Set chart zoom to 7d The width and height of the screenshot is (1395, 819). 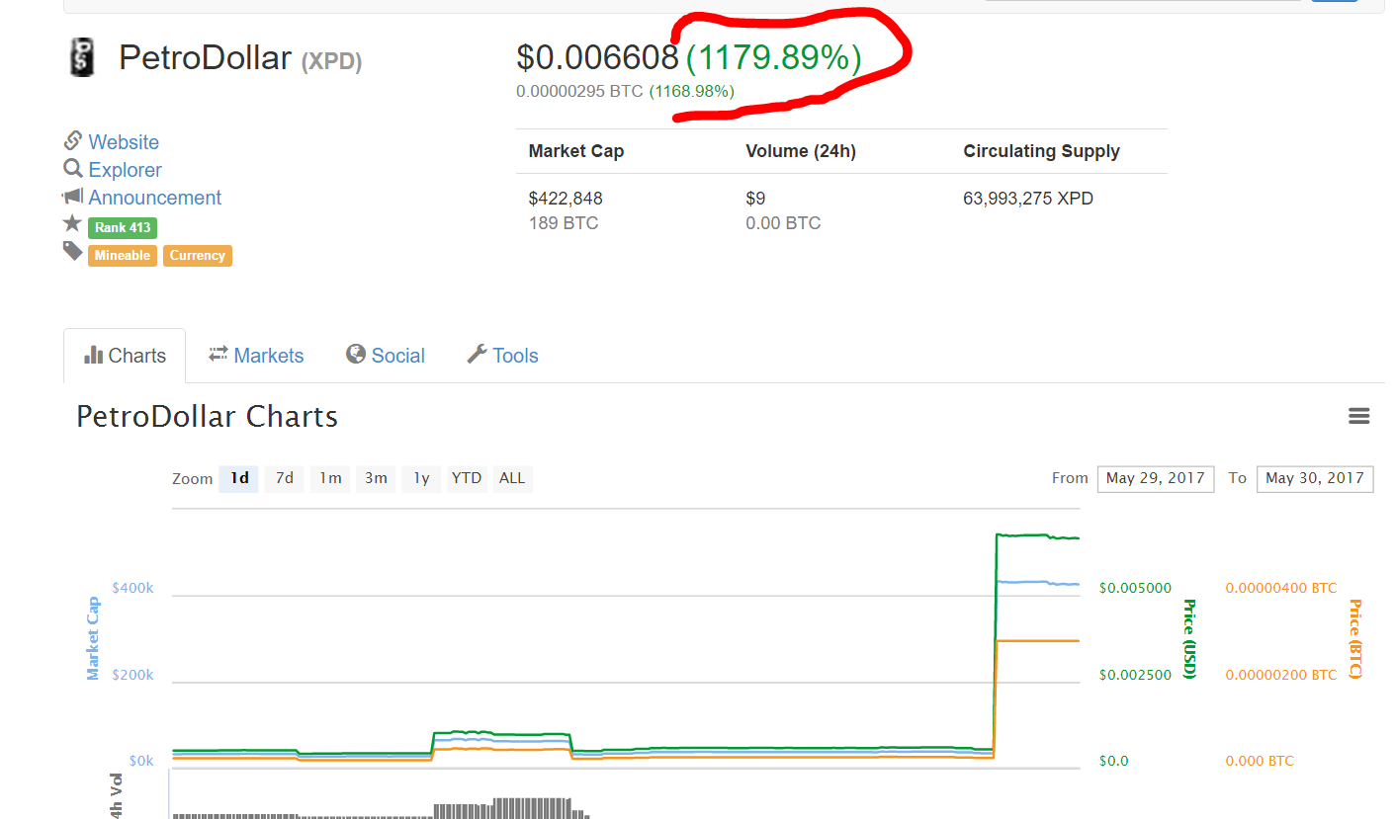pyautogui.click(x=284, y=478)
